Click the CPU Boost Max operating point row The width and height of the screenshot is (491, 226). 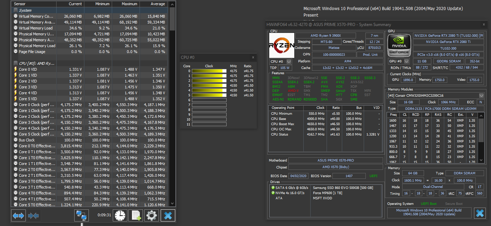point(326,124)
